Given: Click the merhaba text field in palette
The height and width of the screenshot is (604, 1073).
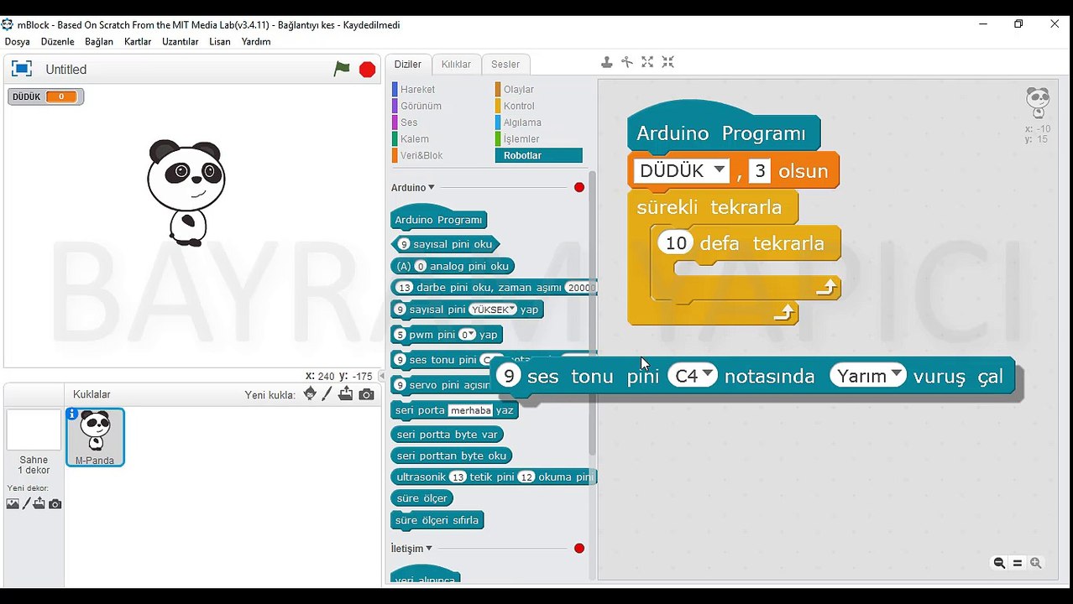Looking at the screenshot, I should (469, 410).
